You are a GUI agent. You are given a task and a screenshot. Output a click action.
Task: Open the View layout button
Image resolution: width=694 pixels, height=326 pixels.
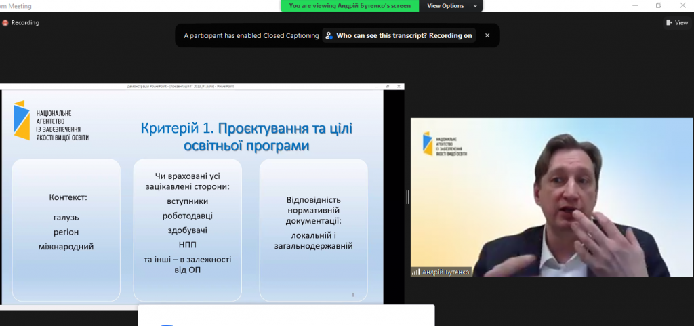point(676,22)
